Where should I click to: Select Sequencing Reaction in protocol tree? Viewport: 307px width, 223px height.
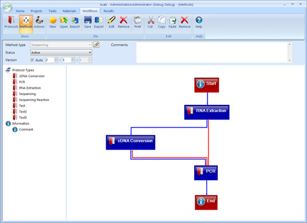tap(34, 100)
